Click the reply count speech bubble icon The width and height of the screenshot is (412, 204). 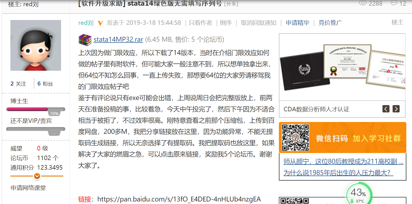point(394,3)
